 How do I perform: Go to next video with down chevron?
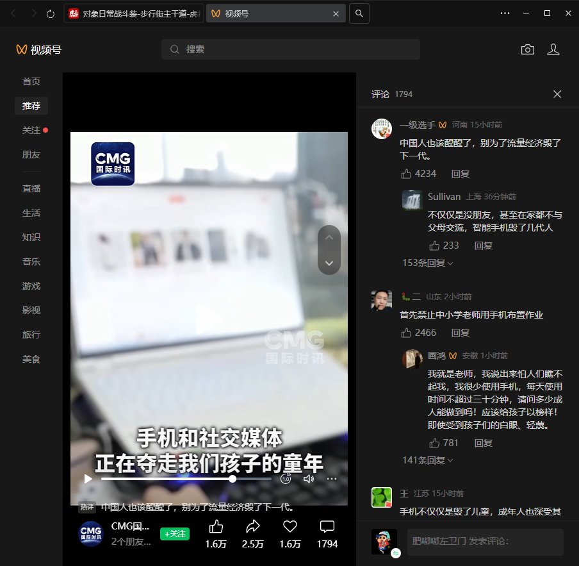point(329,263)
